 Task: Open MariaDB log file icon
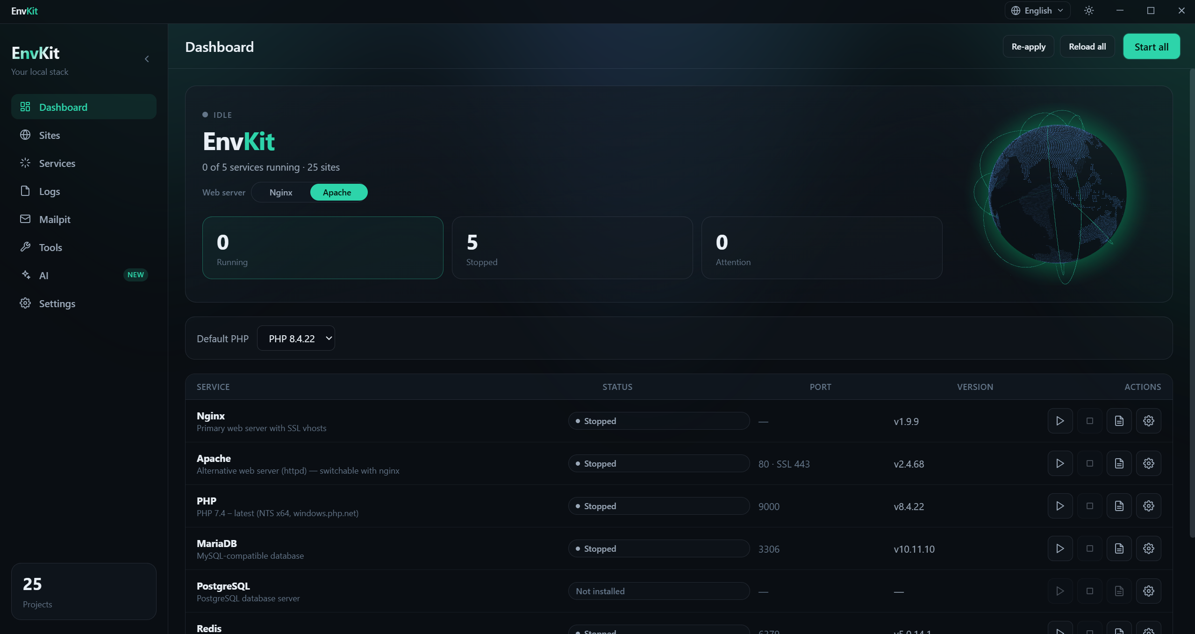point(1119,548)
